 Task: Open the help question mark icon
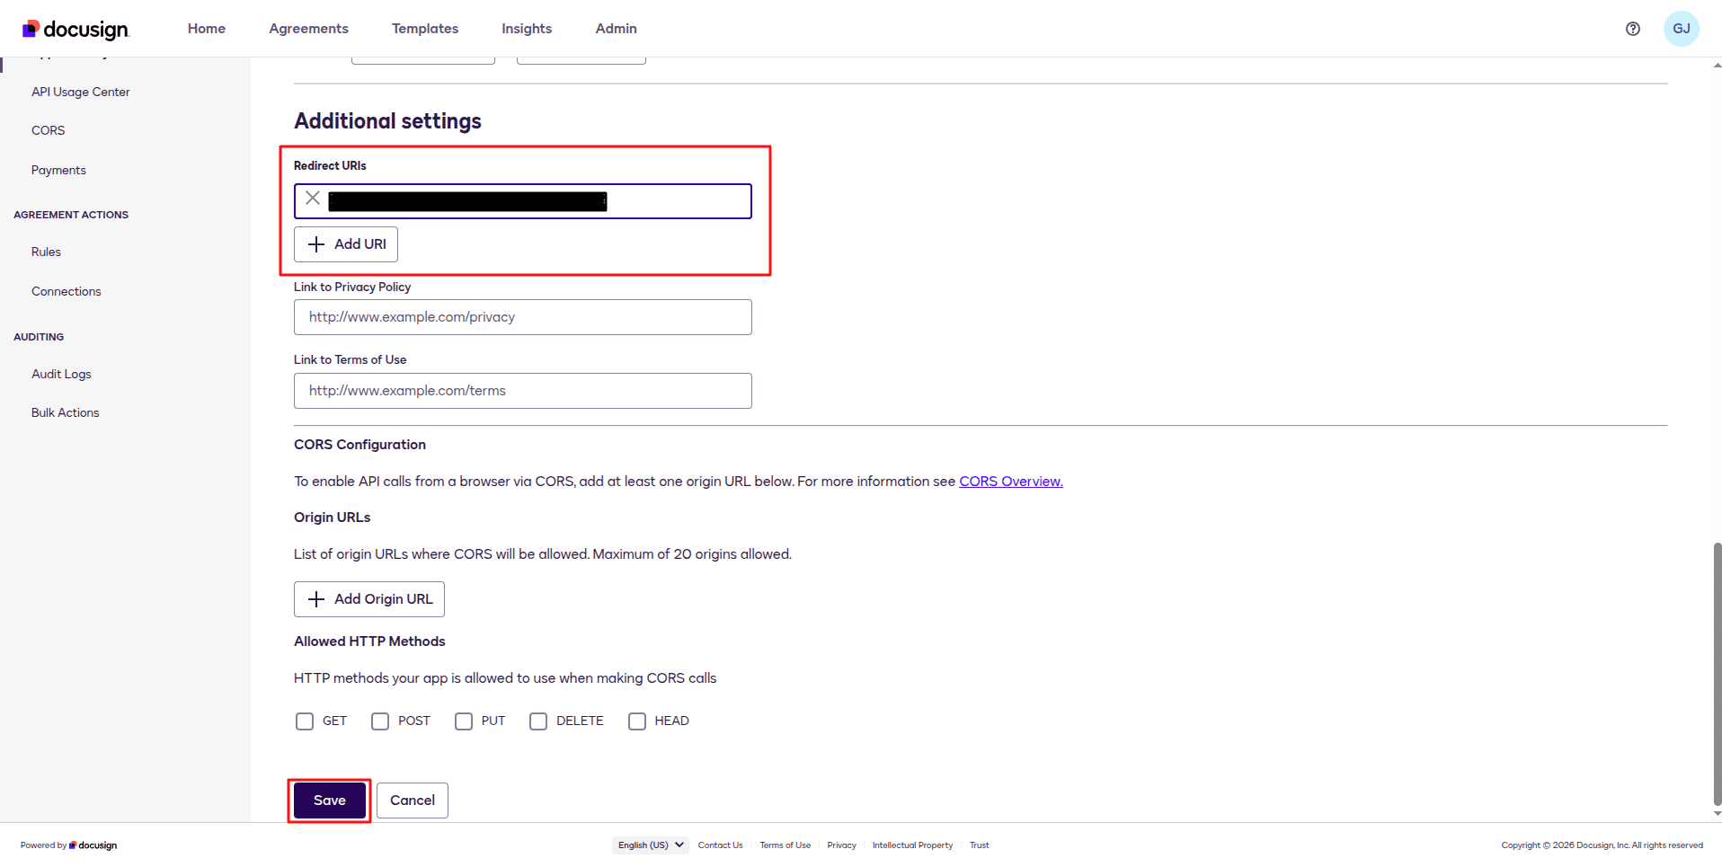1633,29
